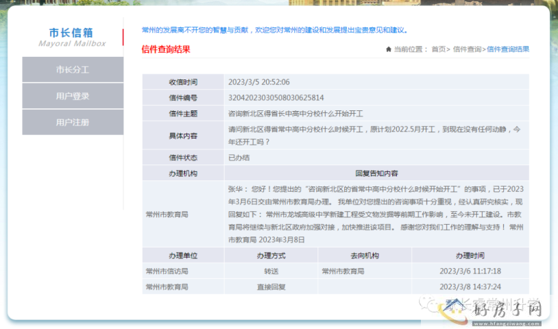Click the letter subject 咨询新北区得省长中高中分校什么开始开工
The width and height of the screenshot is (558, 329).
295,114
